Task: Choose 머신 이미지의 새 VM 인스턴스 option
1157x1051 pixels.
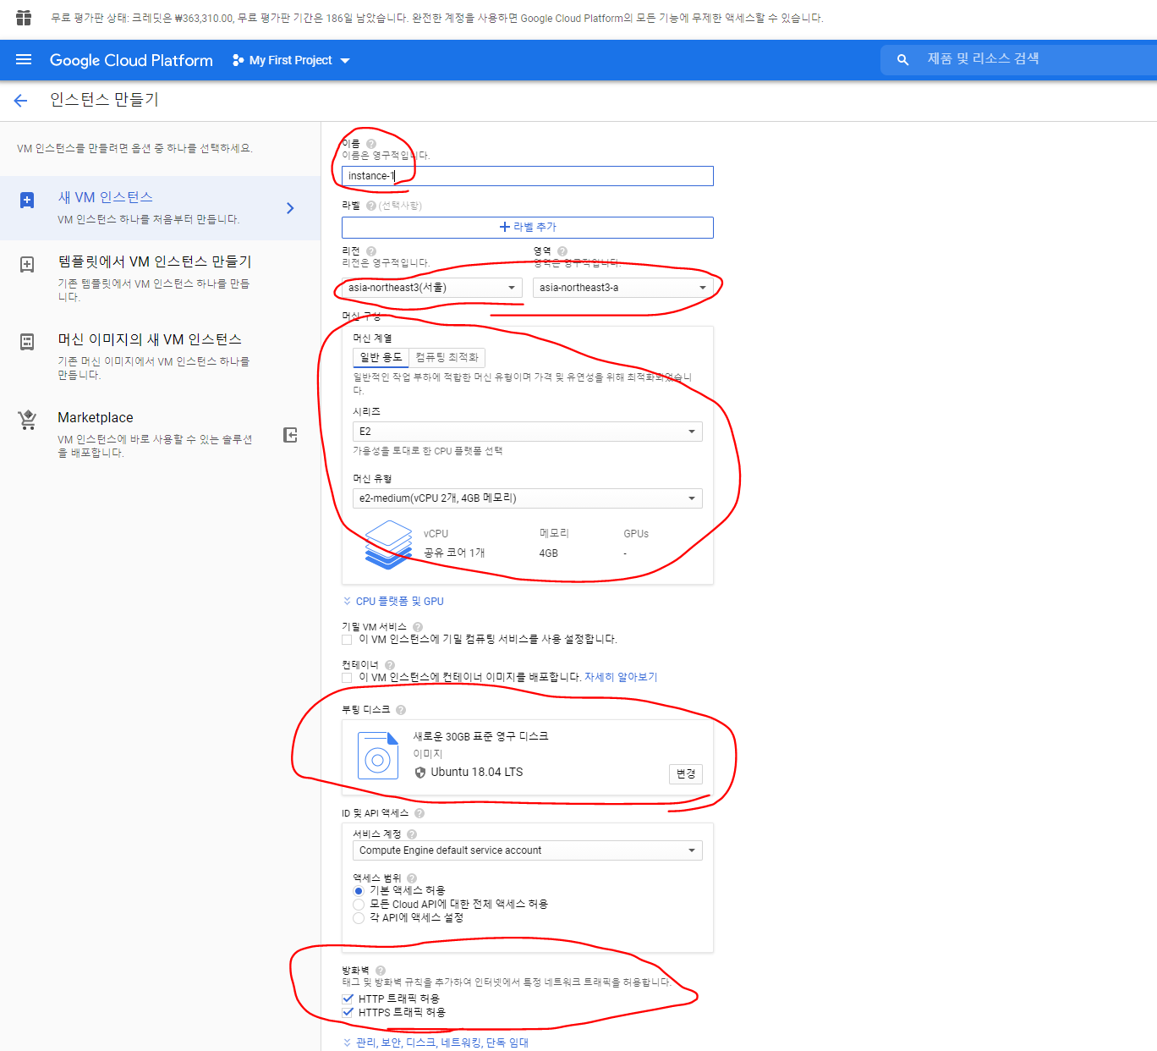Action: coord(160,356)
